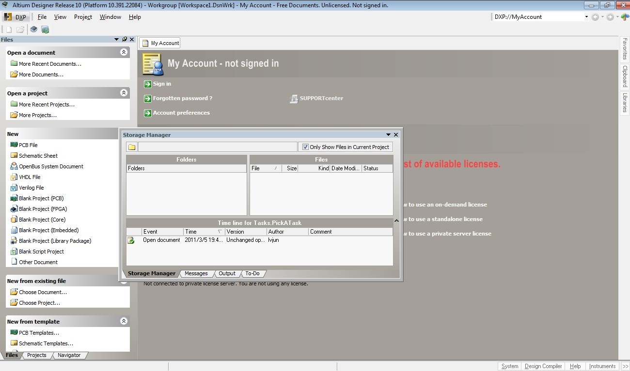Open the Window menu
The height and width of the screenshot is (371, 630).
[110, 17]
